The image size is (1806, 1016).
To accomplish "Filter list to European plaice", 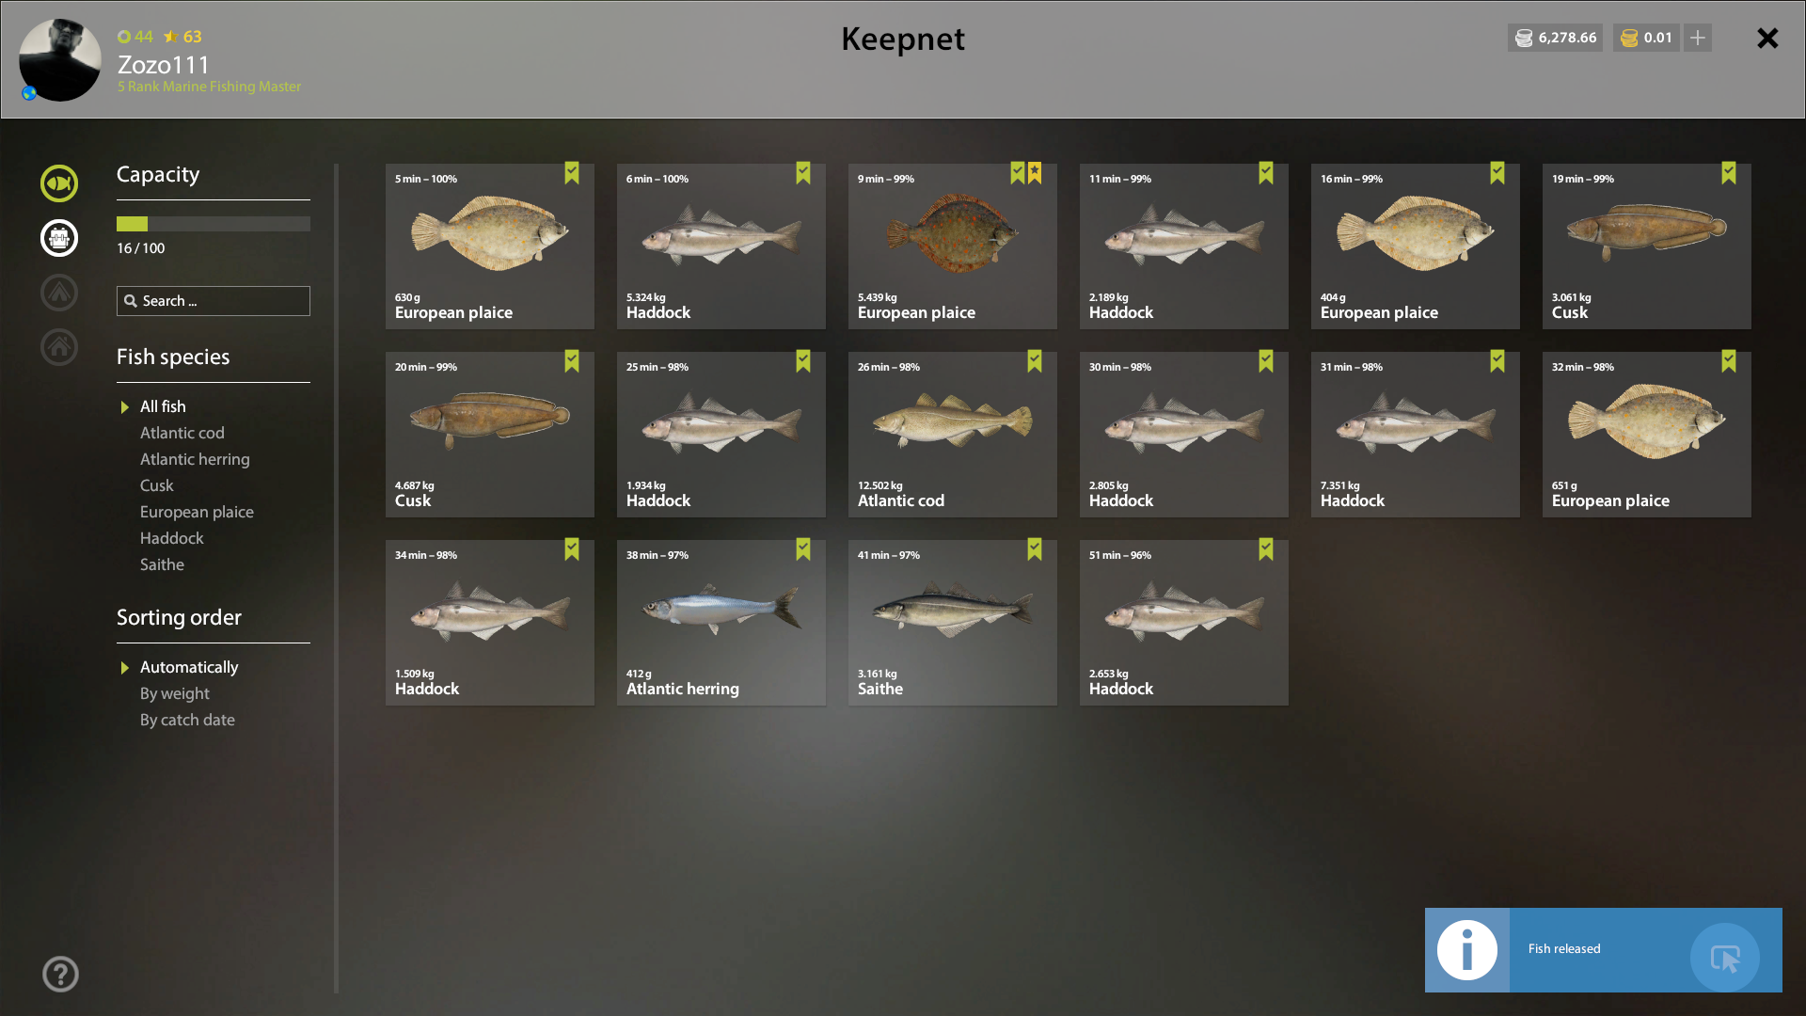I will point(197,512).
